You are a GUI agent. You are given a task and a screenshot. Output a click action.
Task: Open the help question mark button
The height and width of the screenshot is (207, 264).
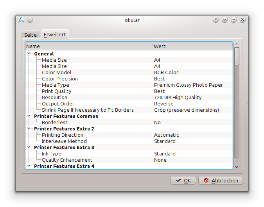pos(216,20)
